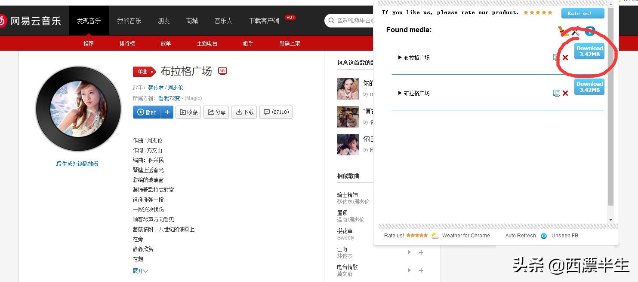The image size is (638, 282).
Task: Open the tools/settings icon next to Found media
Action: [x=575, y=31]
